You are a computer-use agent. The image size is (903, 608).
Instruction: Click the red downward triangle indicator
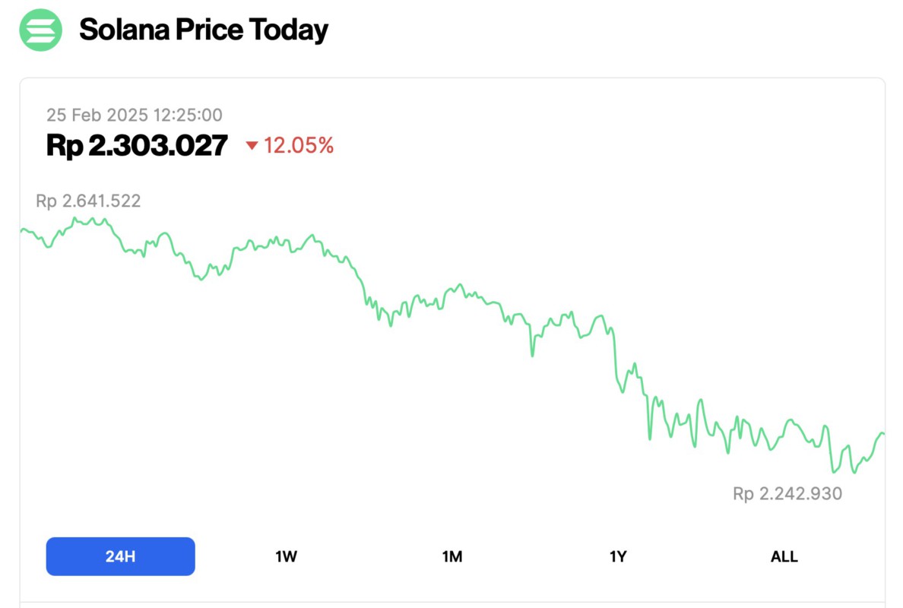tap(254, 146)
